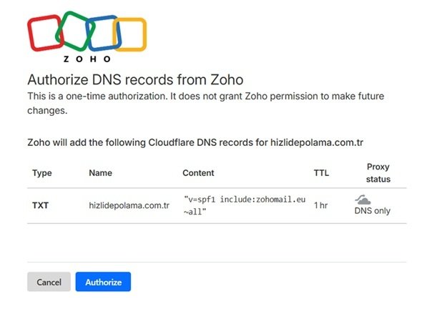The image size is (432, 324).
Task: Click the green square in Zoho logo
Action: [x=74, y=29]
